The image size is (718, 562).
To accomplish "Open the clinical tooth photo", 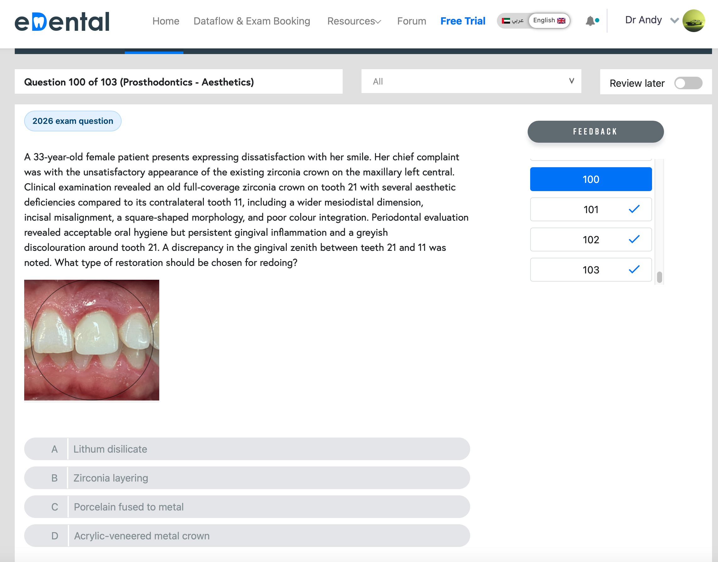I will [92, 340].
